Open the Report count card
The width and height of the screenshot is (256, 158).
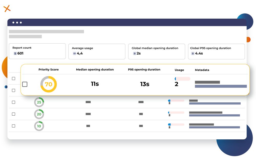click(37, 51)
